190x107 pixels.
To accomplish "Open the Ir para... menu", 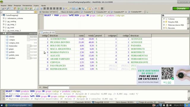I will [x=36, y=6].
